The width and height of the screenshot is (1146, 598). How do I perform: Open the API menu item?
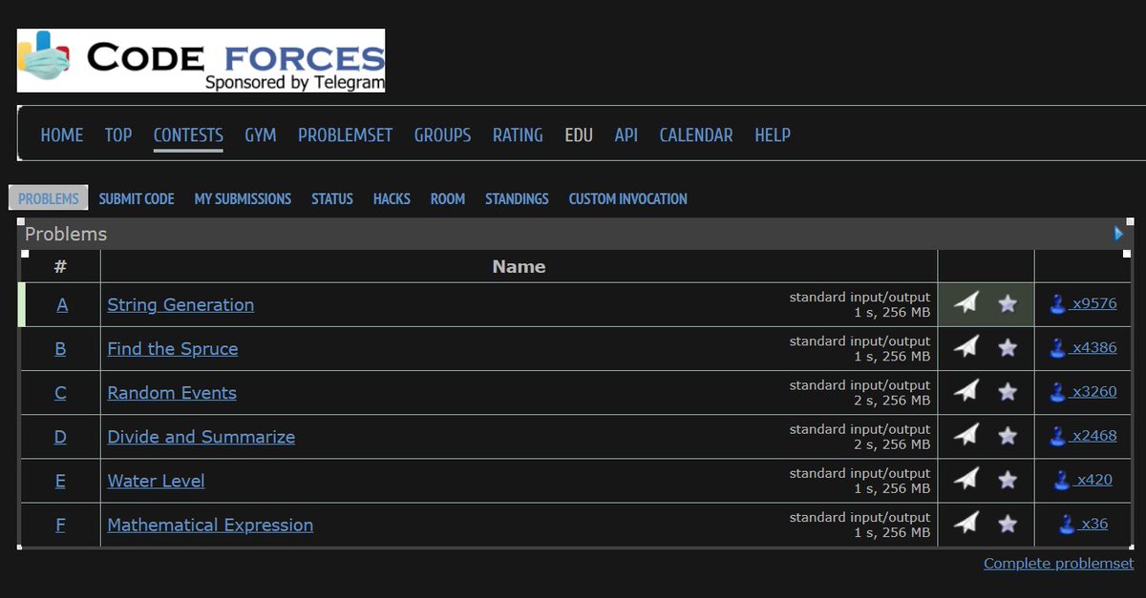coord(626,135)
